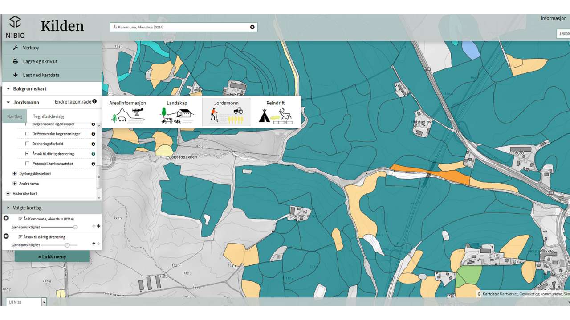Expand the Dyrkingsklassekart group

coord(15,174)
